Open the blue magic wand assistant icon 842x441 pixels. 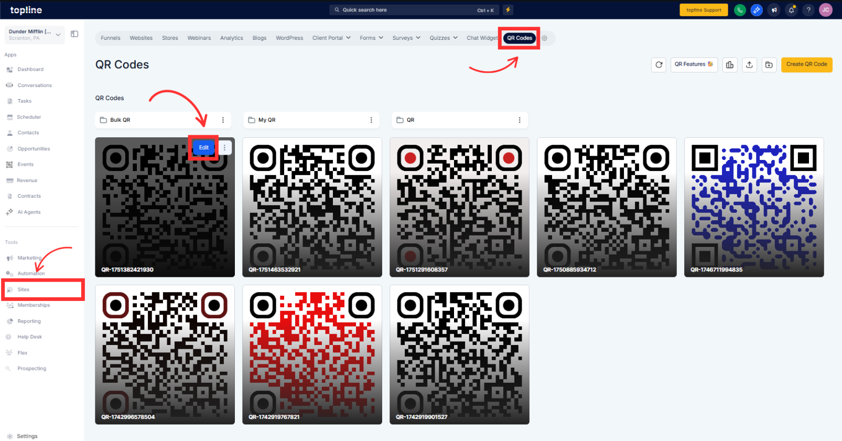tap(757, 10)
